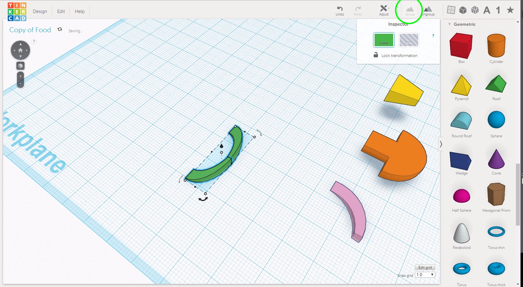Pick the Torus thin shape
The height and width of the screenshot is (287, 523).
click(x=496, y=232)
